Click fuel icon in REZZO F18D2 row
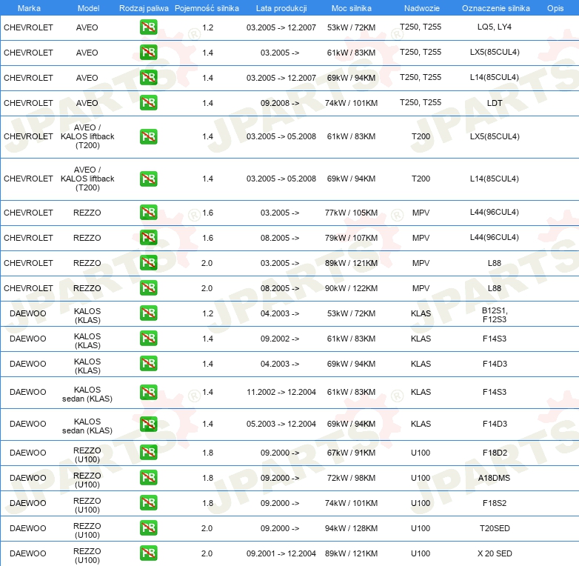This screenshot has height=566, width=579. 148,453
